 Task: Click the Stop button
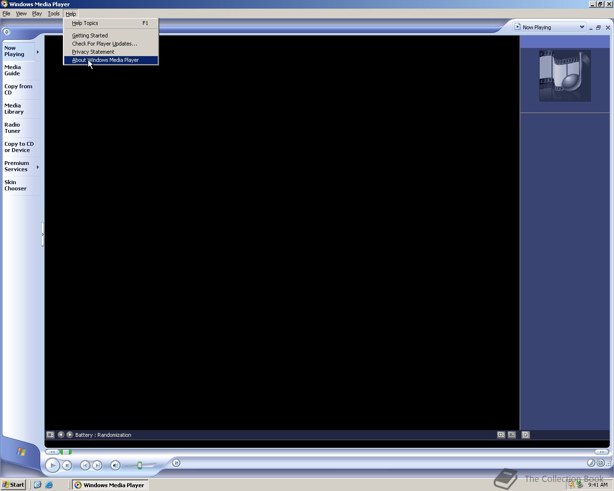[x=67, y=465]
